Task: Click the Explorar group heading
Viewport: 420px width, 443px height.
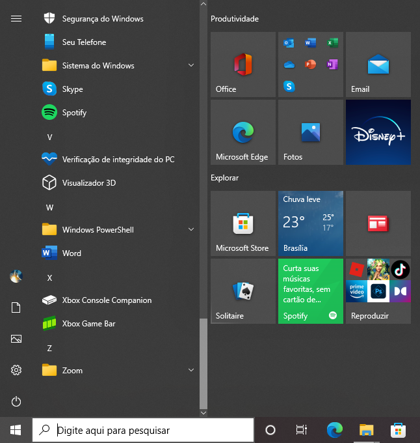Action: tap(225, 178)
